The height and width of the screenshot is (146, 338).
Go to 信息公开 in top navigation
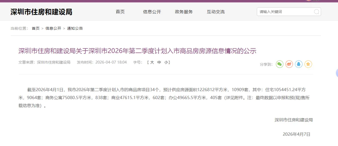pos(152,12)
